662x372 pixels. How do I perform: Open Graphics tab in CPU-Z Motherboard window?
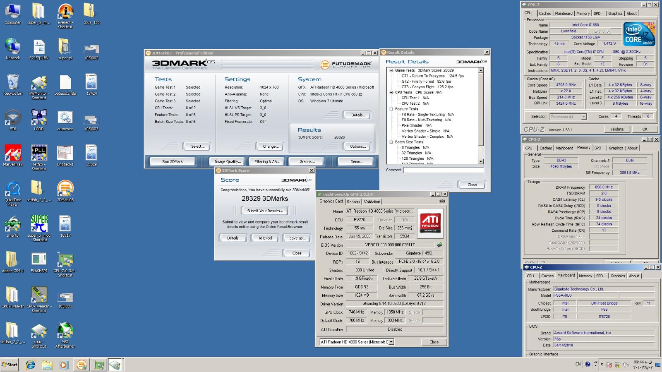618,276
